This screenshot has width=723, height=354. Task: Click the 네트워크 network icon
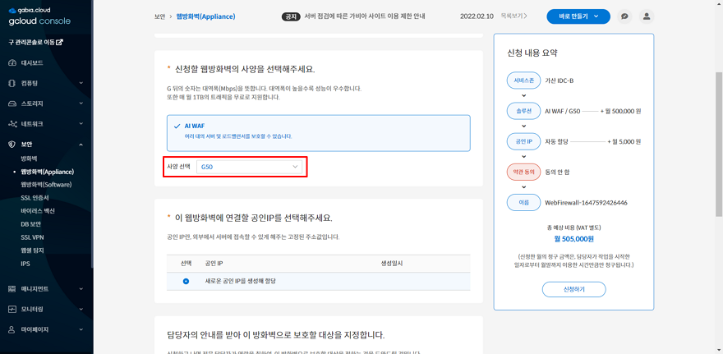12,124
